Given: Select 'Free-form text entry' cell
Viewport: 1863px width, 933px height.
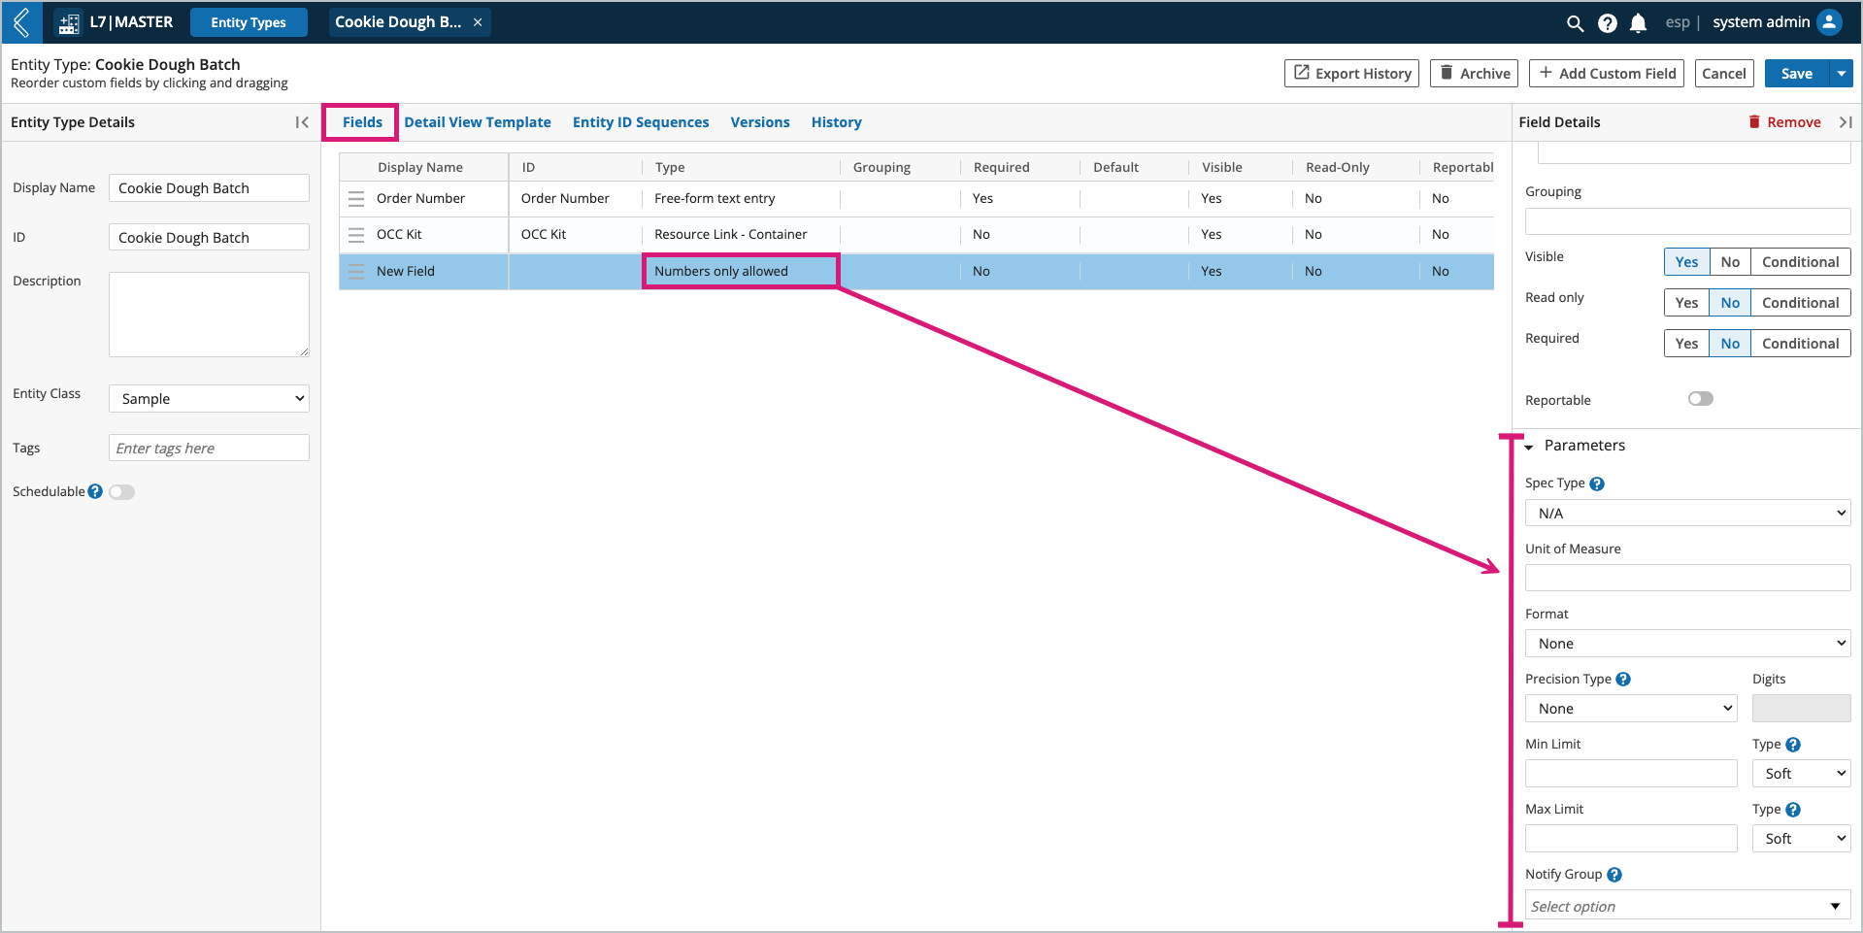Looking at the screenshot, I should [741, 199].
